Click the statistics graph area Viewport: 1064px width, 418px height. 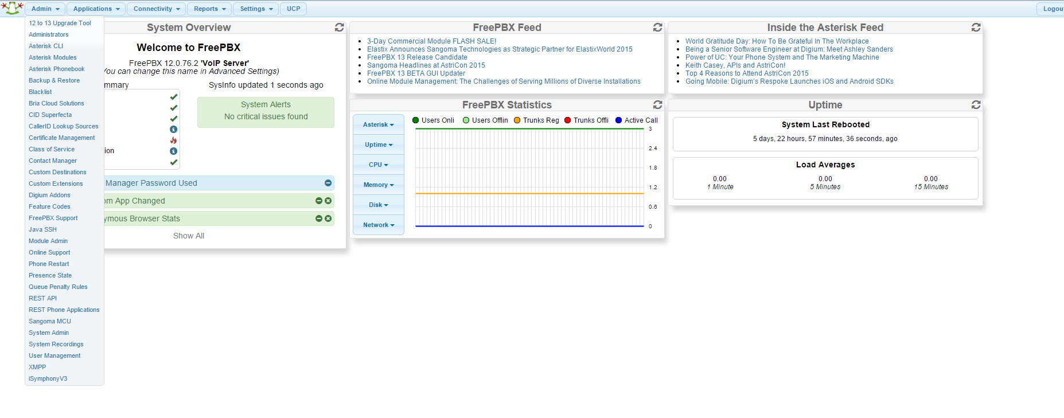tap(529, 178)
